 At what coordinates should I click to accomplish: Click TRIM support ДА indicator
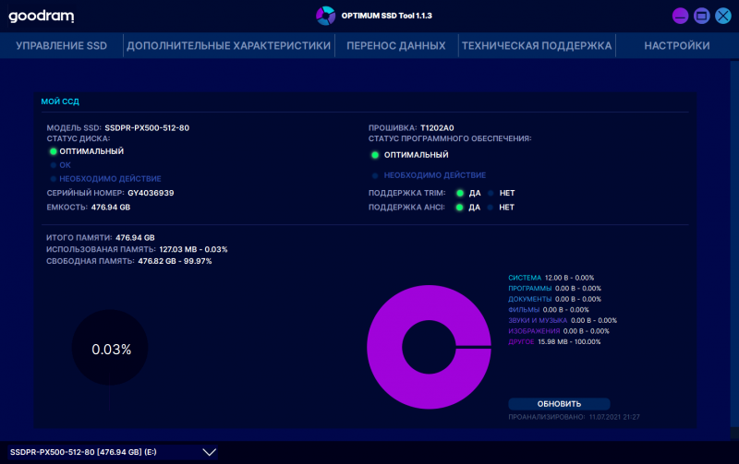(x=460, y=193)
